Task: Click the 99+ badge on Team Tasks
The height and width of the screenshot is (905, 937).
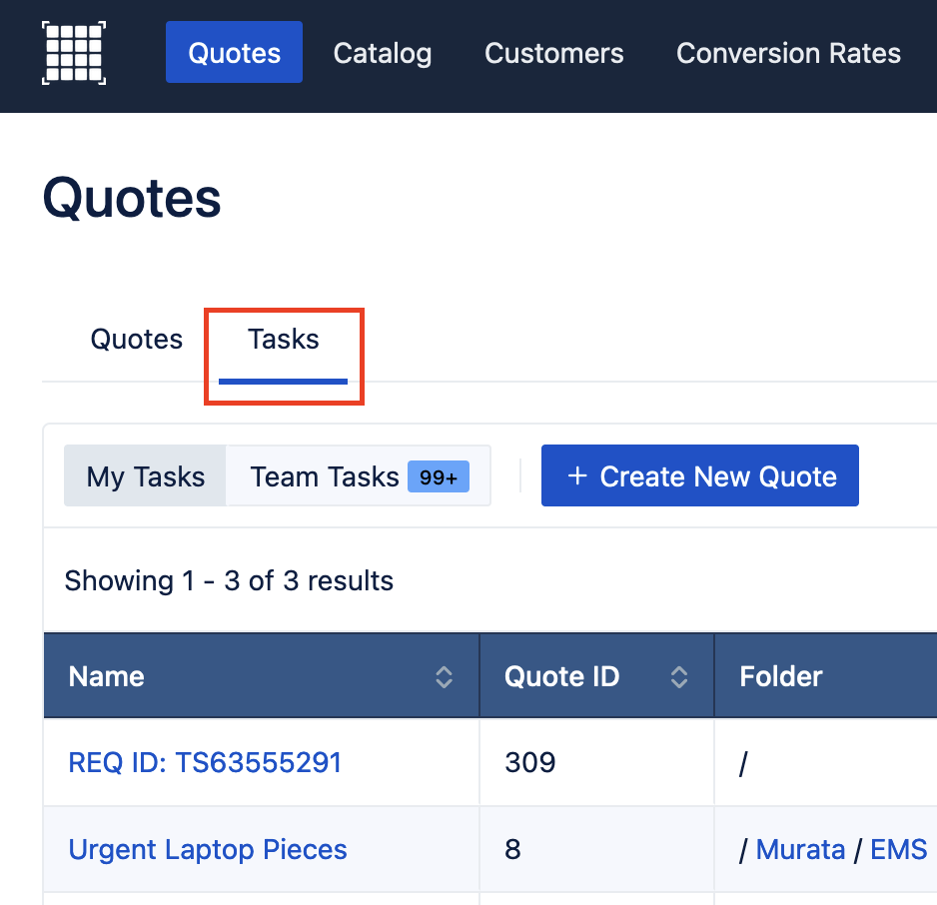Action: [438, 476]
